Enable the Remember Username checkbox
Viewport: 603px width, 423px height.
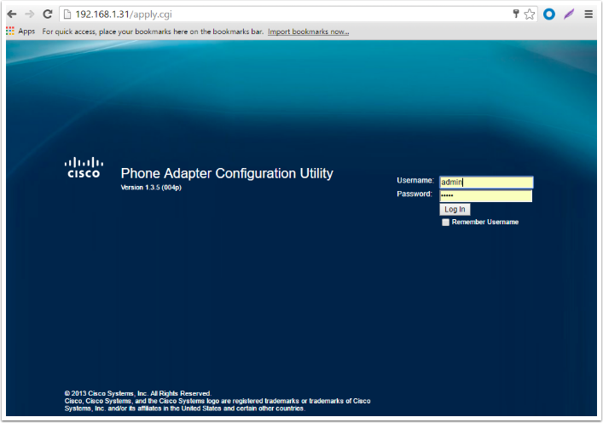445,223
